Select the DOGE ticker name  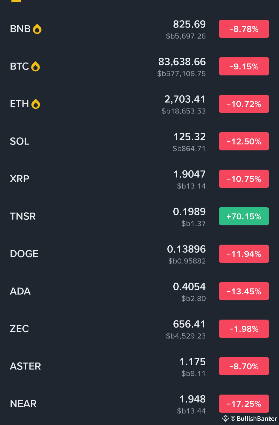(24, 254)
